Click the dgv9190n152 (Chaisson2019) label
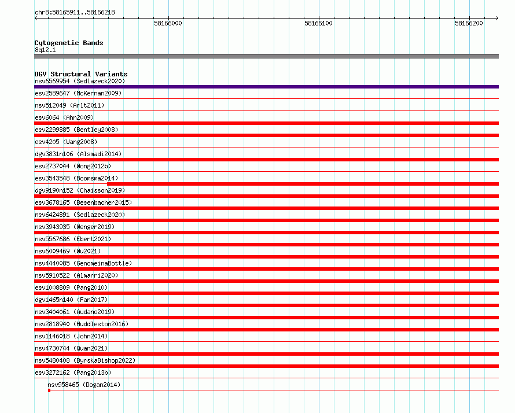The height and width of the screenshot is (413, 515). point(80,190)
